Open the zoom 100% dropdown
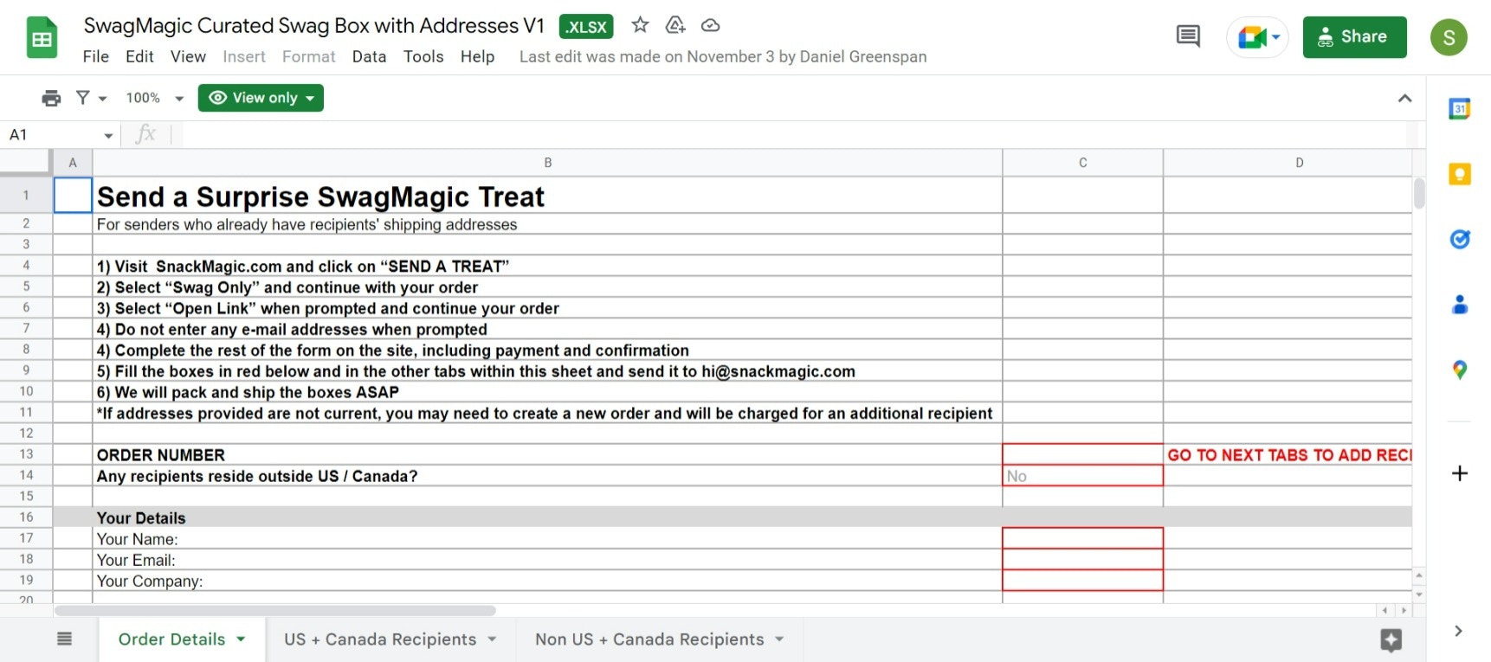This screenshot has height=662, width=1491. (x=154, y=98)
